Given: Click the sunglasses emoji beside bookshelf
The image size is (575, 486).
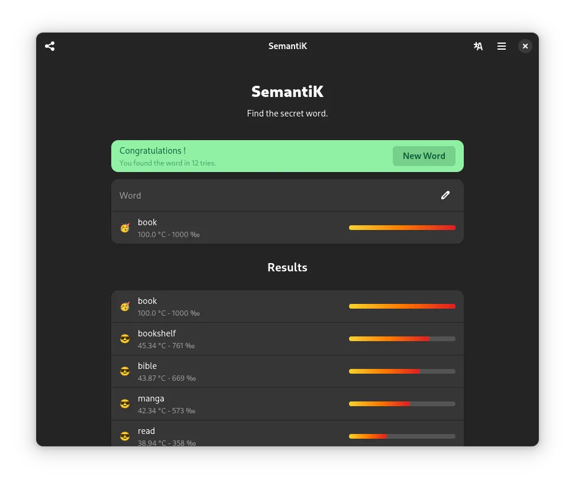Looking at the screenshot, I should (x=125, y=339).
